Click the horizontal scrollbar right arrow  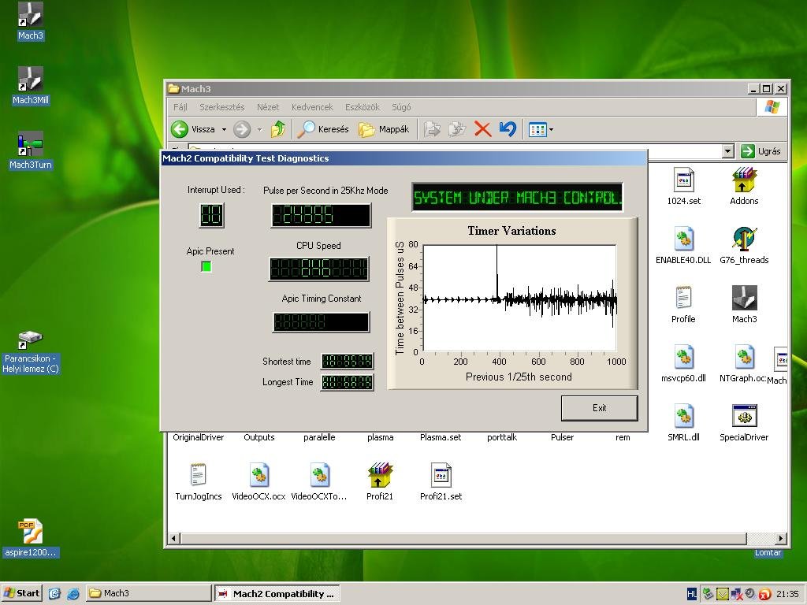pos(781,538)
